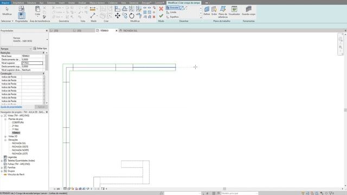Select the Aparar trim/extend tool

pyautogui.click(x=139, y=16)
